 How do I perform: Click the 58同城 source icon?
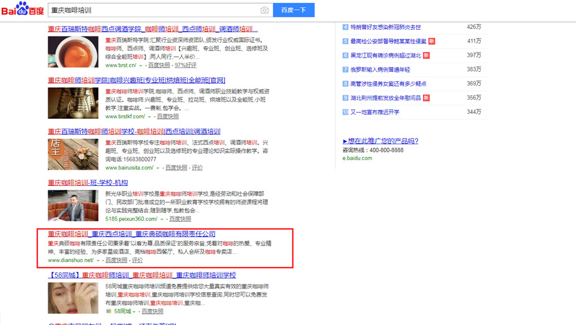[109, 311]
